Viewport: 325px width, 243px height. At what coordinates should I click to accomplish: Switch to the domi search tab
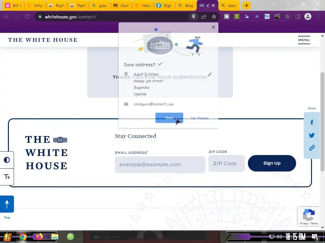click(x=229, y=6)
